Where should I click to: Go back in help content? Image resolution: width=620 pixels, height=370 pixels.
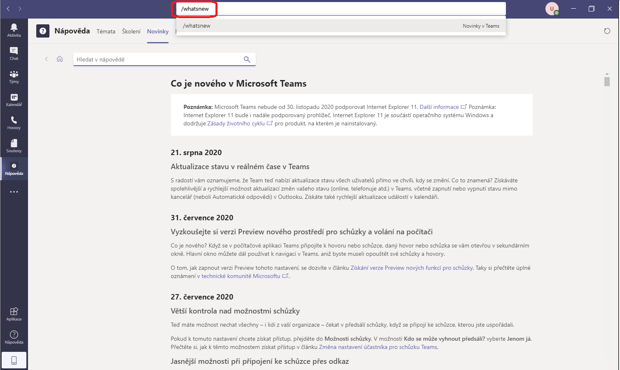pyautogui.click(x=47, y=59)
